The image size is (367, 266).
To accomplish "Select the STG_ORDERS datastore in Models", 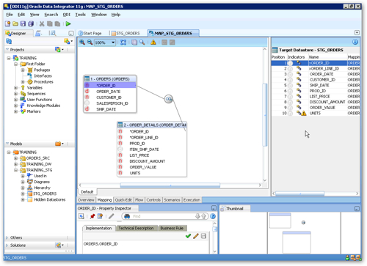I will pos(45,193).
